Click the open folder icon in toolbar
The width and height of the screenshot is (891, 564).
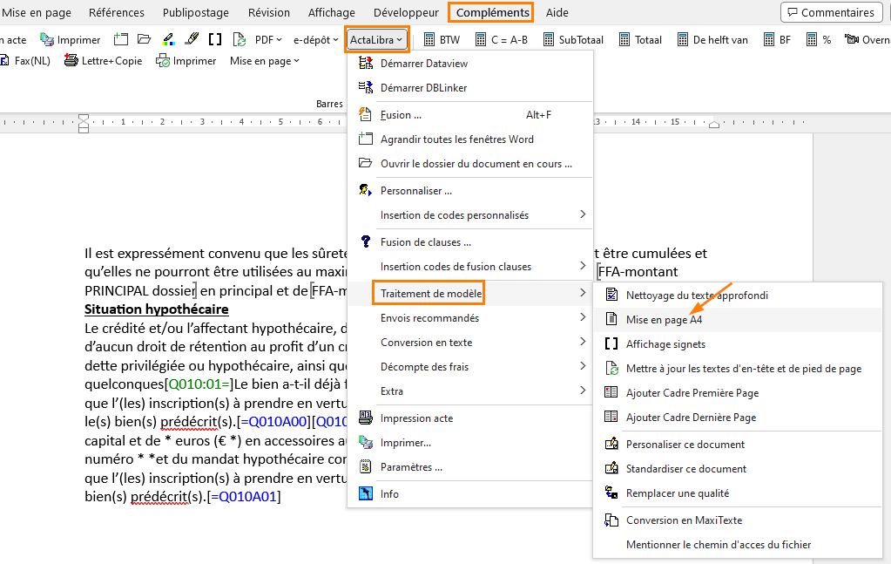click(x=145, y=39)
